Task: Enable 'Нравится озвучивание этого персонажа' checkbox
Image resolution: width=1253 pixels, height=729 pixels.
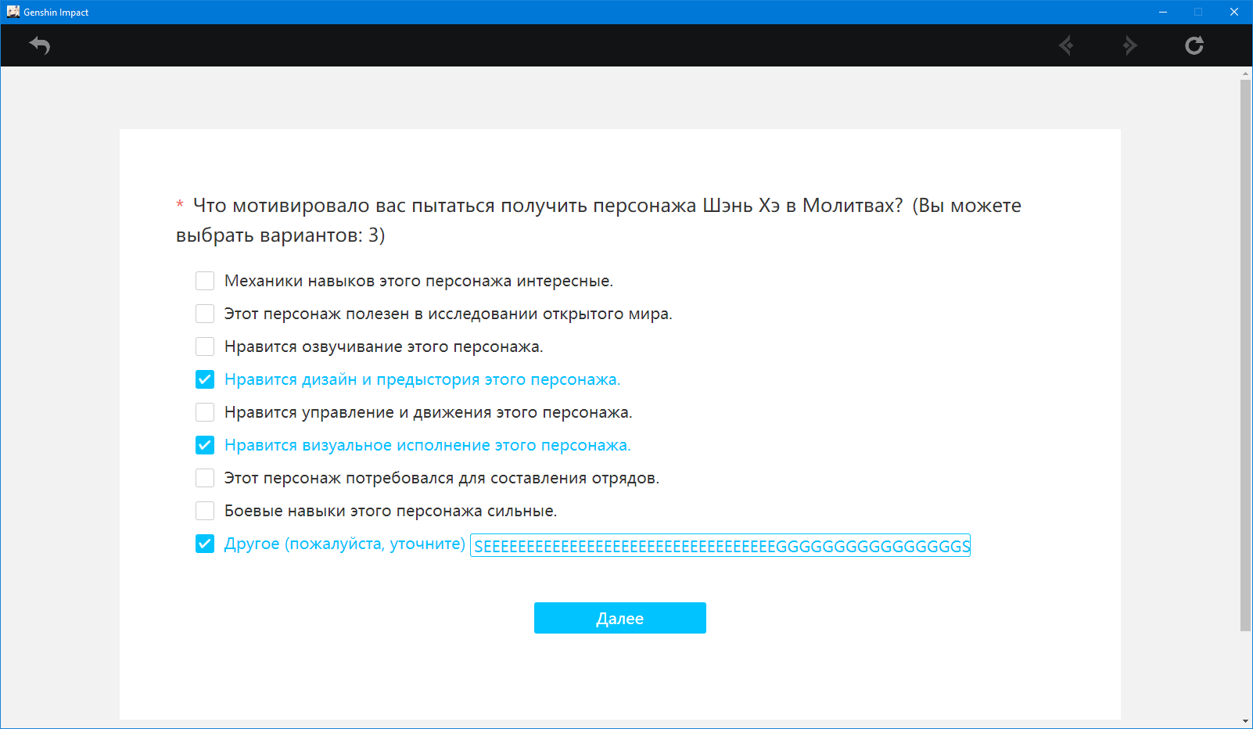Action: click(x=205, y=347)
